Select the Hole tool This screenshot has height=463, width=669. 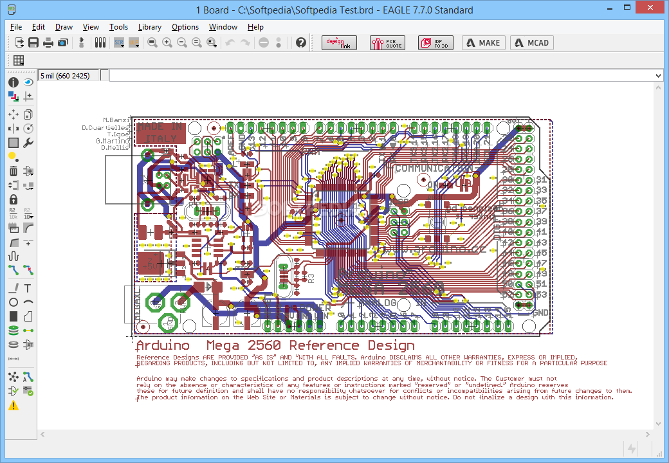pos(14,345)
